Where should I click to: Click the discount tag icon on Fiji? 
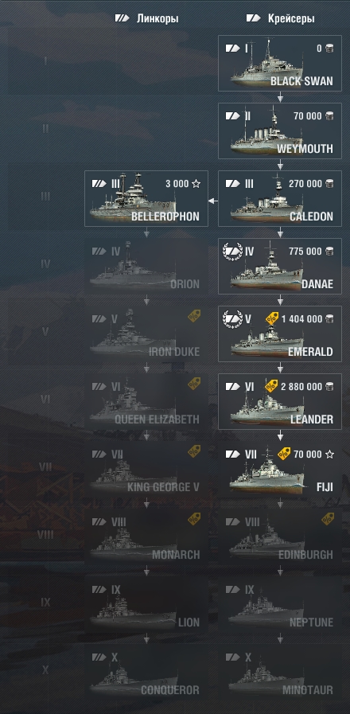[284, 454]
